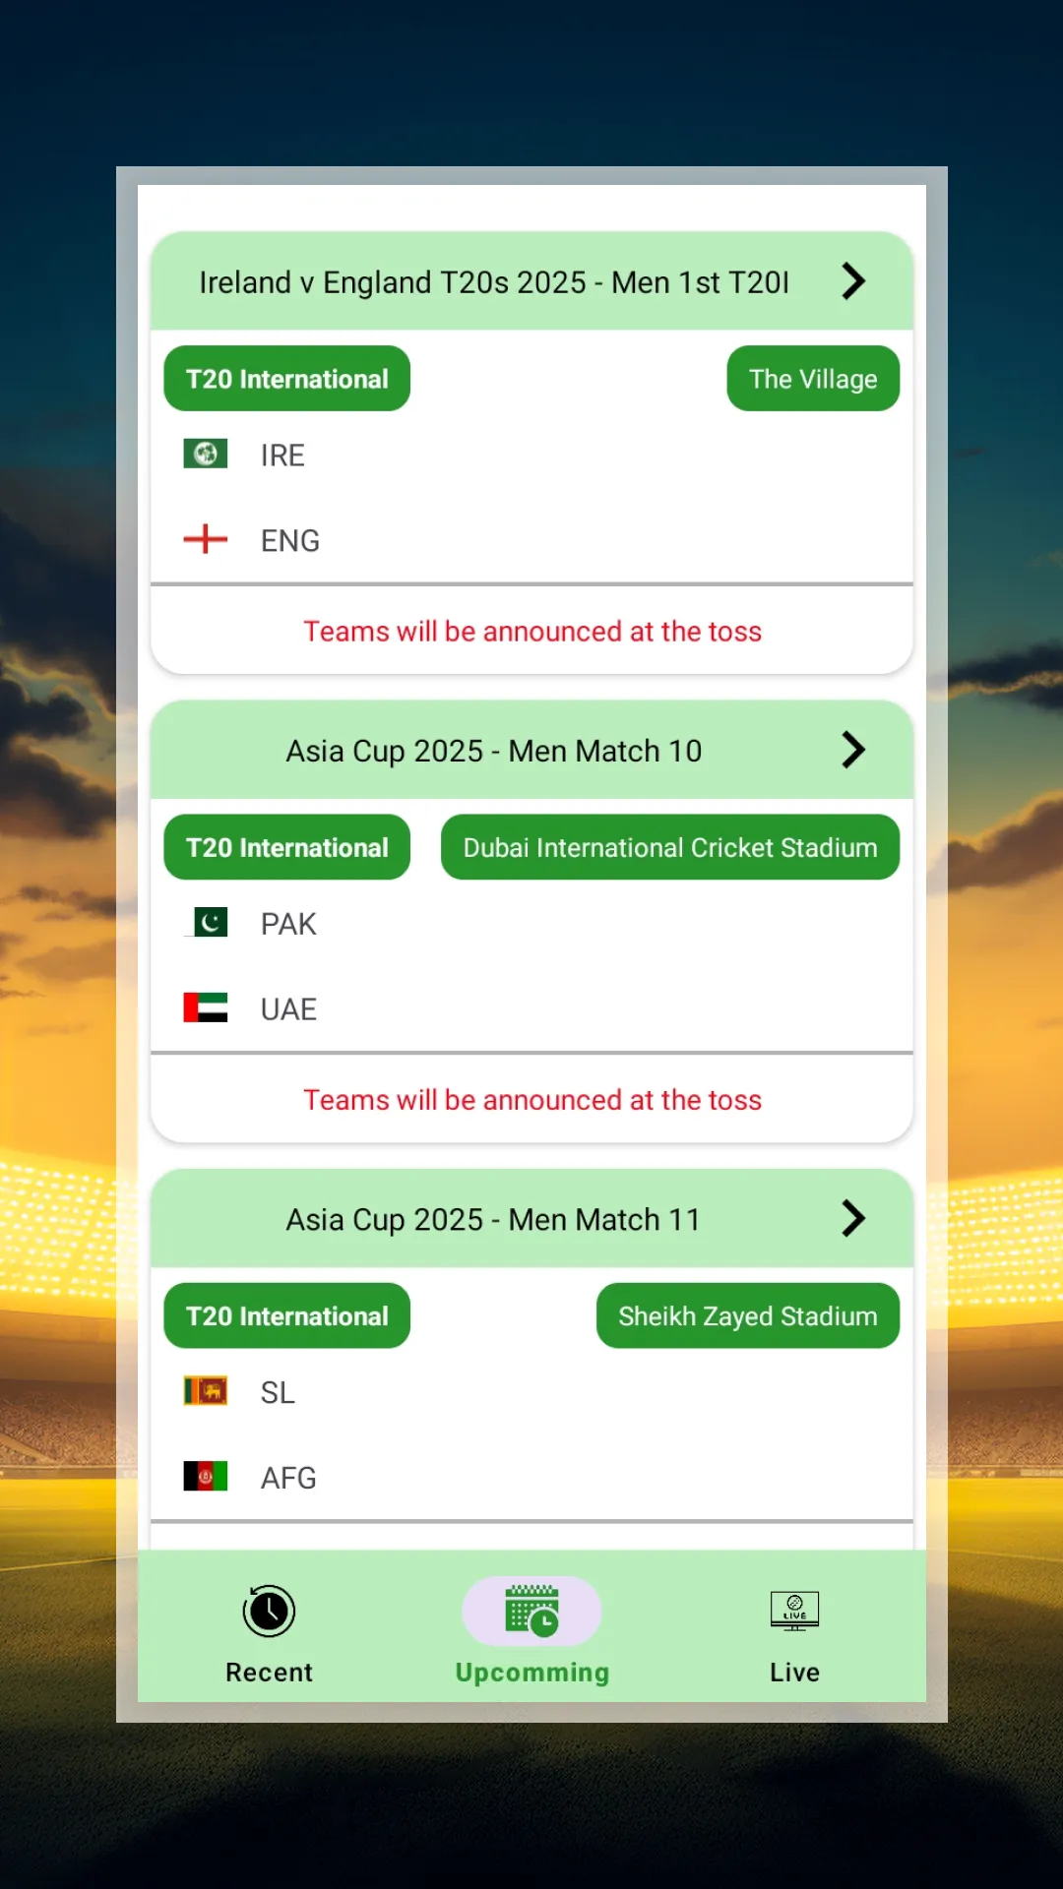Select the Sri Lanka flag icon

click(x=206, y=1391)
